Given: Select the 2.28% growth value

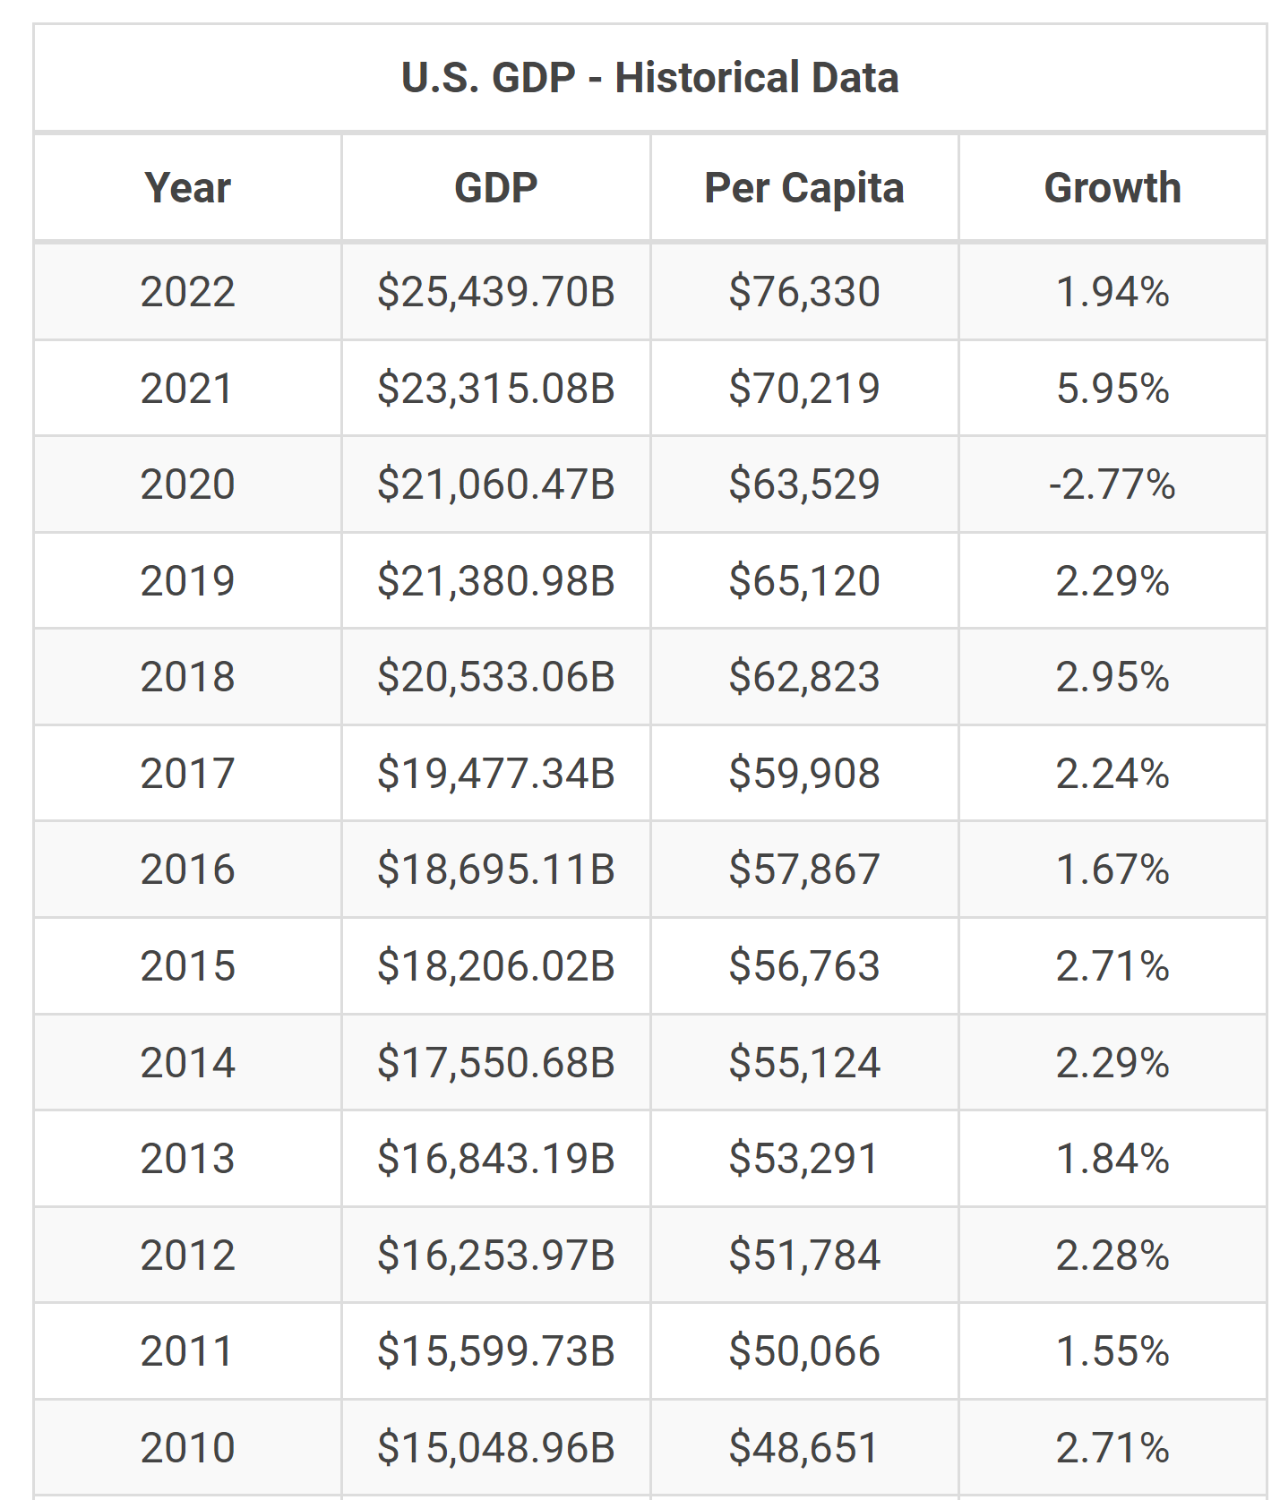Looking at the screenshot, I should pyautogui.click(x=1112, y=1256).
